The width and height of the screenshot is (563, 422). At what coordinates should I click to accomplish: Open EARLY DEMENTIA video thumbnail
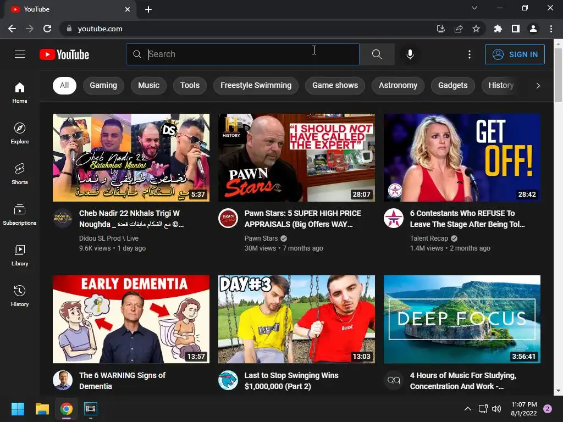click(131, 319)
